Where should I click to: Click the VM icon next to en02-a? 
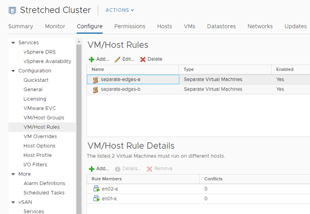point(96,189)
